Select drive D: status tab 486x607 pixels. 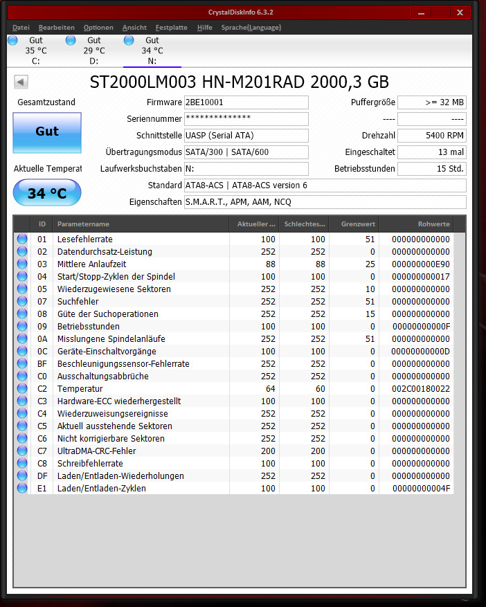[93, 51]
